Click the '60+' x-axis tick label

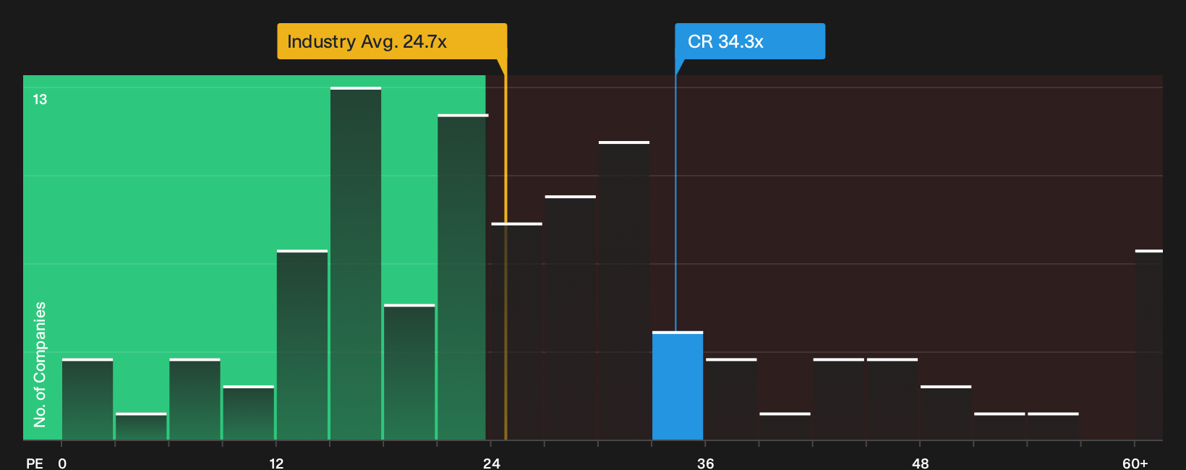[1135, 463]
